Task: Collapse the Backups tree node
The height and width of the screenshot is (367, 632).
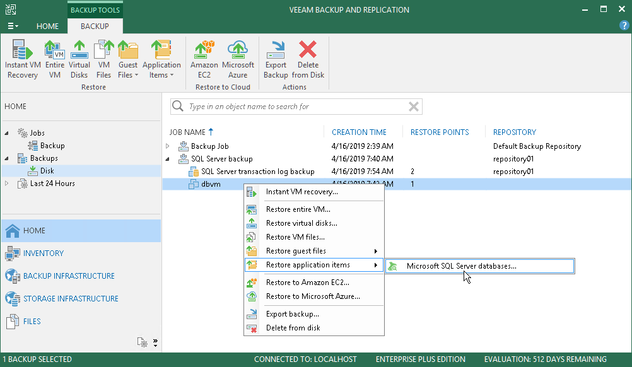Action: 6,158
